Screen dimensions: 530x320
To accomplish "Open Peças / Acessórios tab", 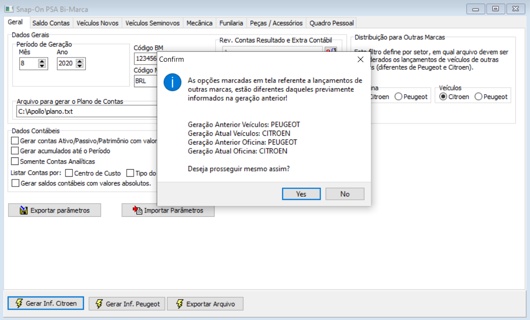I will 276,23.
